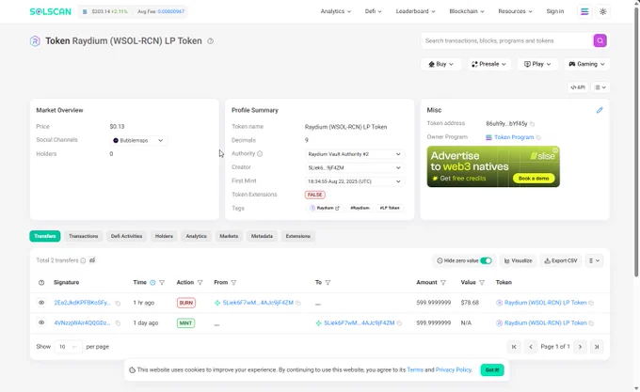Click the edit pencil in Misc card
Viewport: 640px width, 392px height.
[600, 110]
